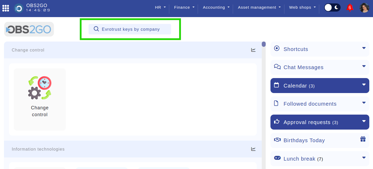Open the Lunch break (7) section title
Image resolution: width=373 pixels, height=169 pixels.
(x=303, y=159)
